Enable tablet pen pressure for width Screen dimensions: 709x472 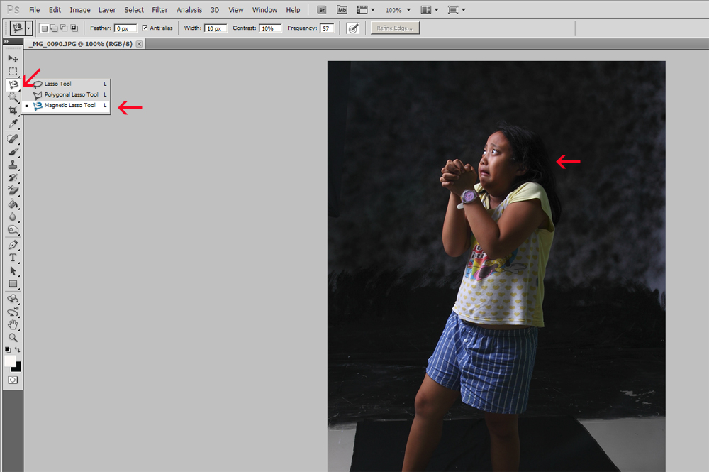pyautogui.click(x=352, y=28)
